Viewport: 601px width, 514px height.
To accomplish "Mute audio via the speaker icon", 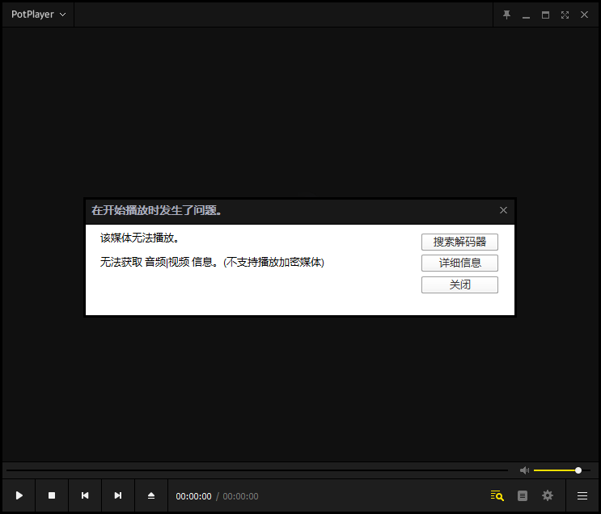I will point(524,470).
